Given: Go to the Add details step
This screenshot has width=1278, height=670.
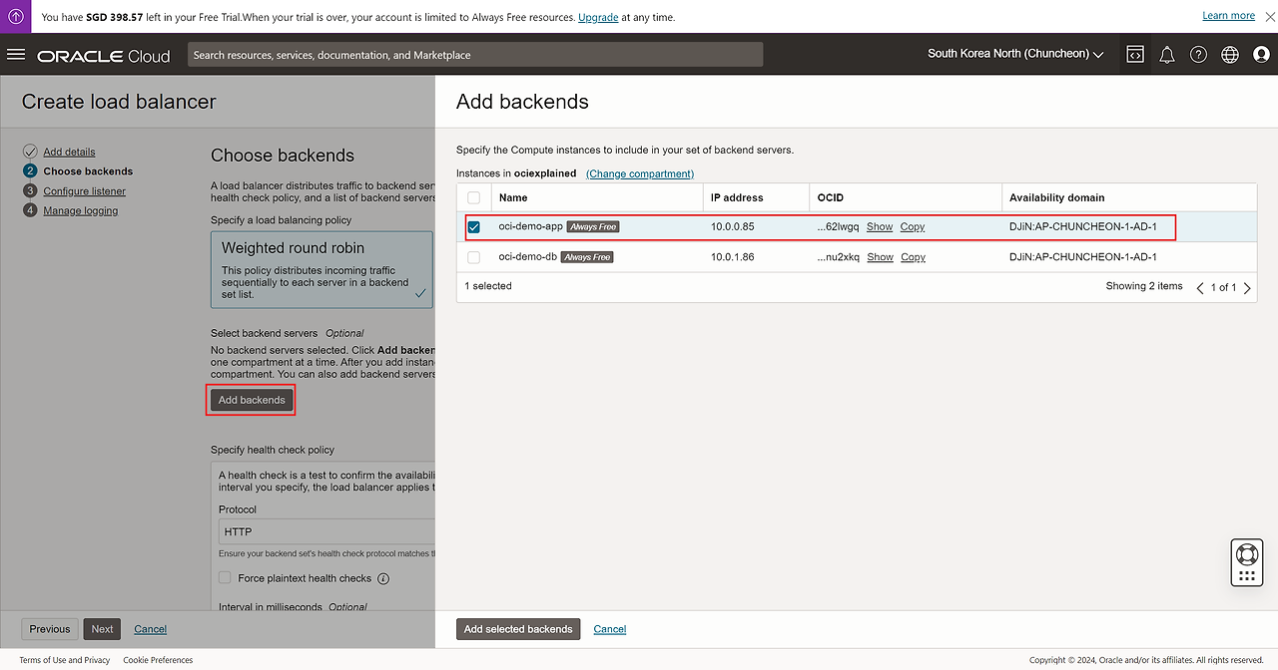Looking at the screenshot, I should point(69,152).
